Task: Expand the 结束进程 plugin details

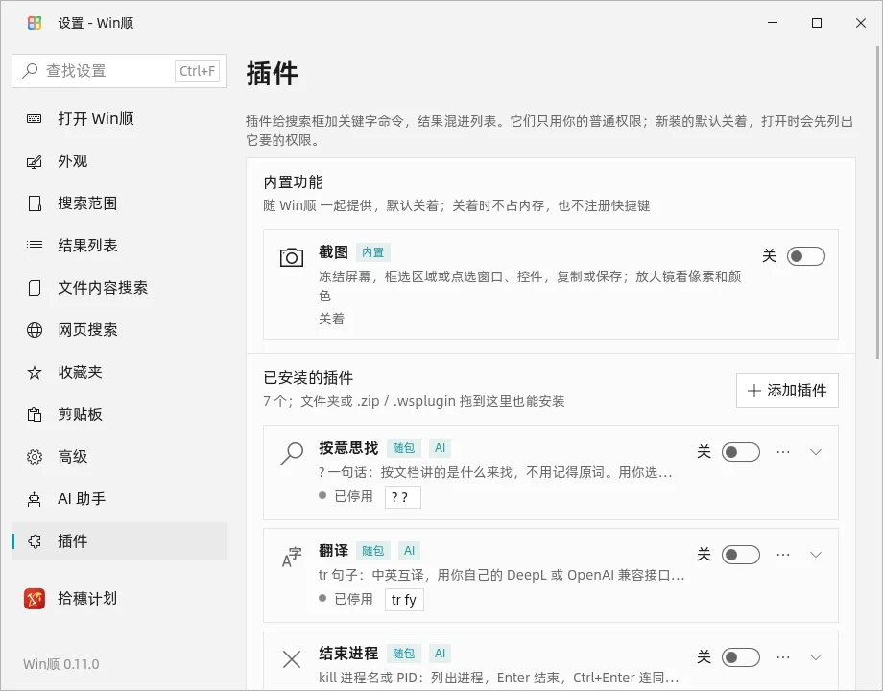Action: tap(816, 657)
